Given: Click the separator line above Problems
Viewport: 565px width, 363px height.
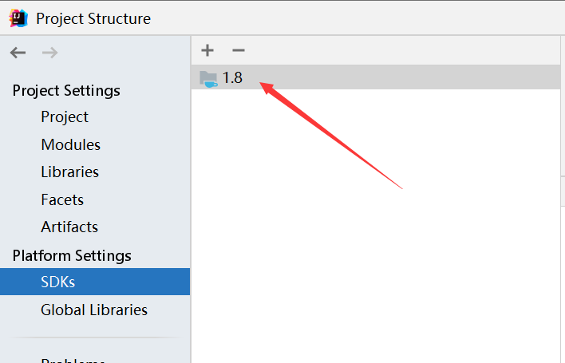Looking at the screenshot, I should tap(94, 337).
